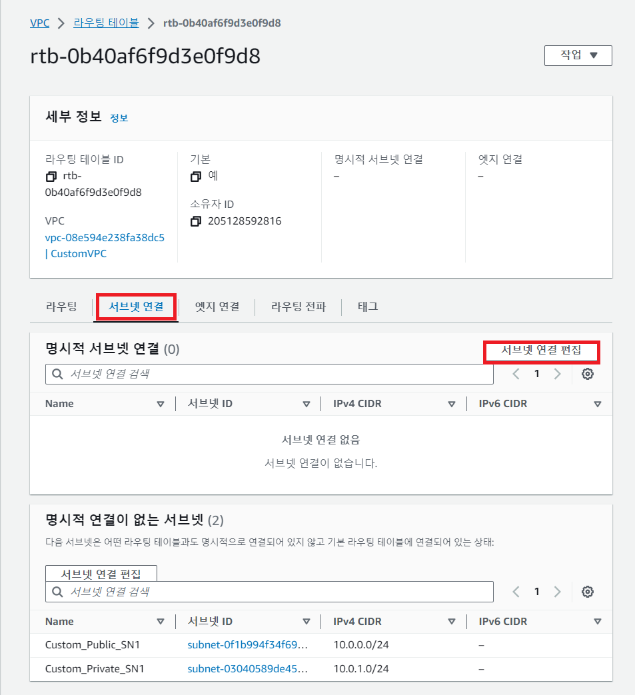Image resolution: width=635 pixels, height=695 pixels.
Task: Click VPC breadcrumb link
Action: 39,23
